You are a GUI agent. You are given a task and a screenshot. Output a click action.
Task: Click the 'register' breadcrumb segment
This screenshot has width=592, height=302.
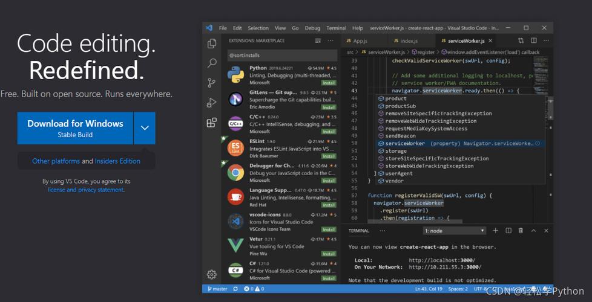point(423,53)
